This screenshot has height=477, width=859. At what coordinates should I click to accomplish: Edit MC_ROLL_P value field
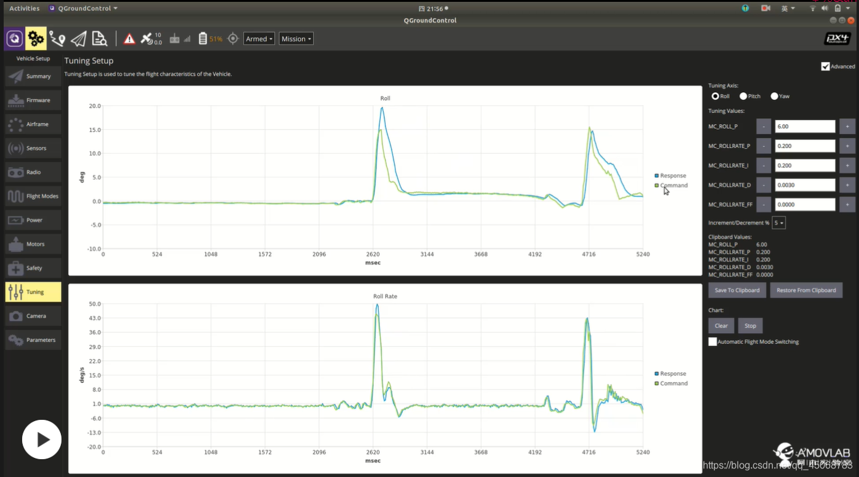pyautogui.click(x=805, y=127)
